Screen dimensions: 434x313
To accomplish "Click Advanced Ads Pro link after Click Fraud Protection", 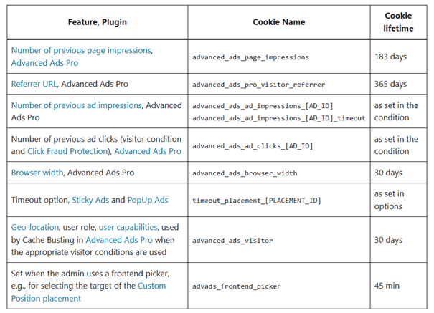I will 147,151.
